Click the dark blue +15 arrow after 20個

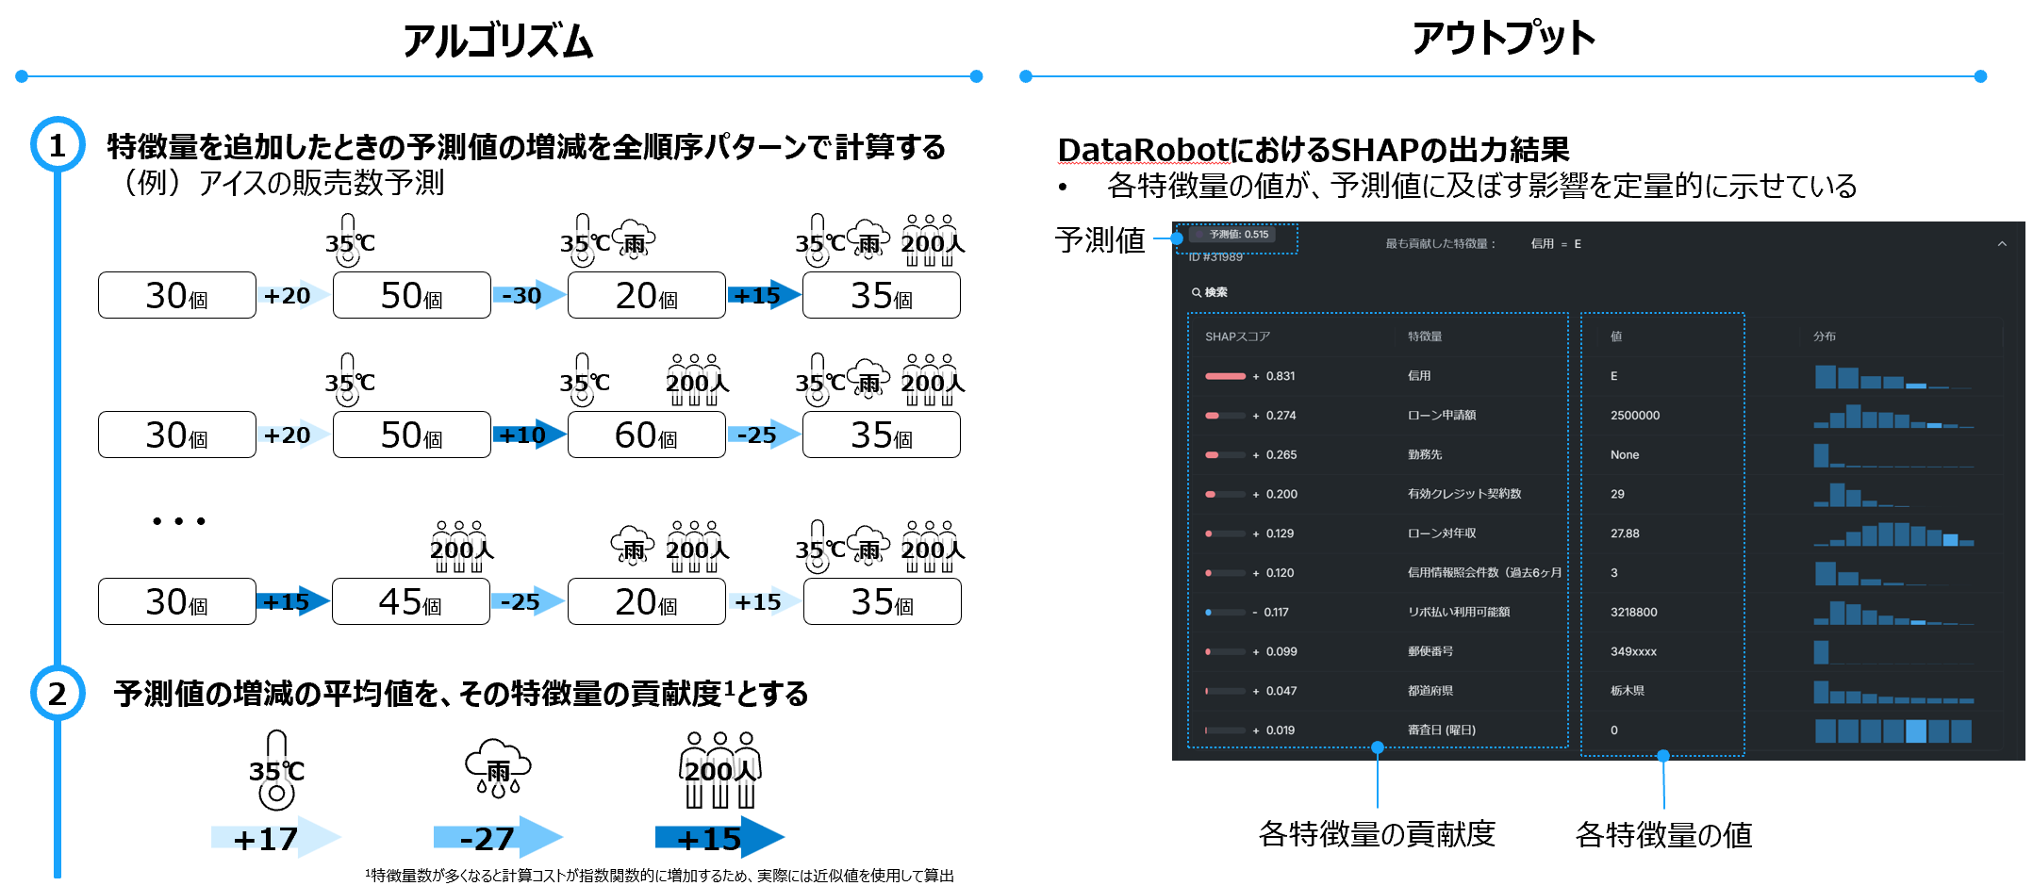[764, 296]
